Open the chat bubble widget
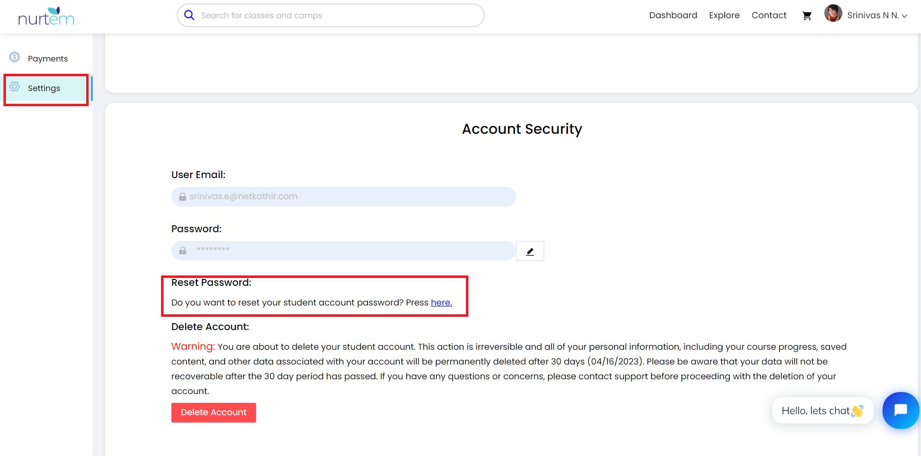 (900, 410)
